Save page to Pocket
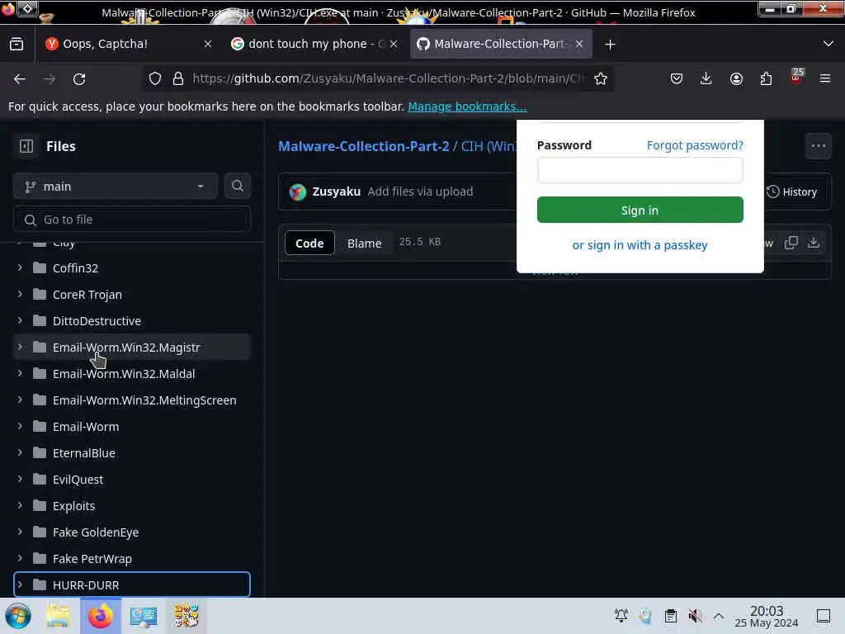The width and height of the screenshot is (845, 634). [677, 78]
